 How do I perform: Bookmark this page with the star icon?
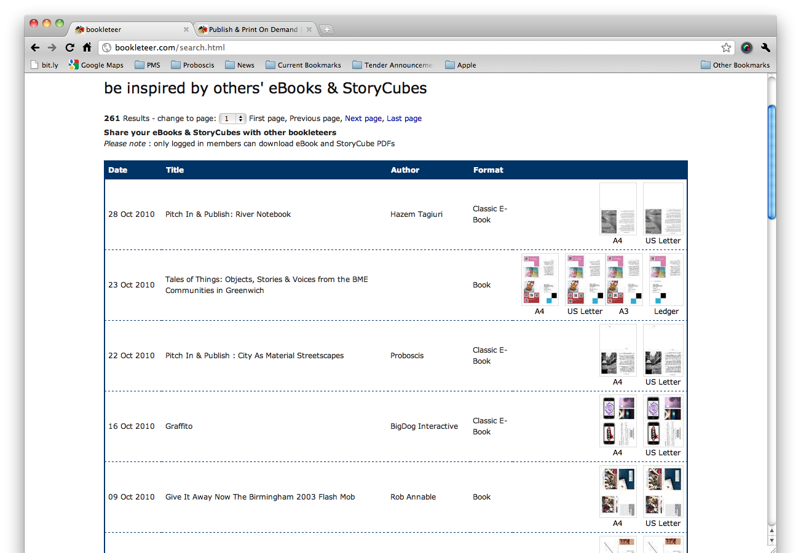[727, 47]
